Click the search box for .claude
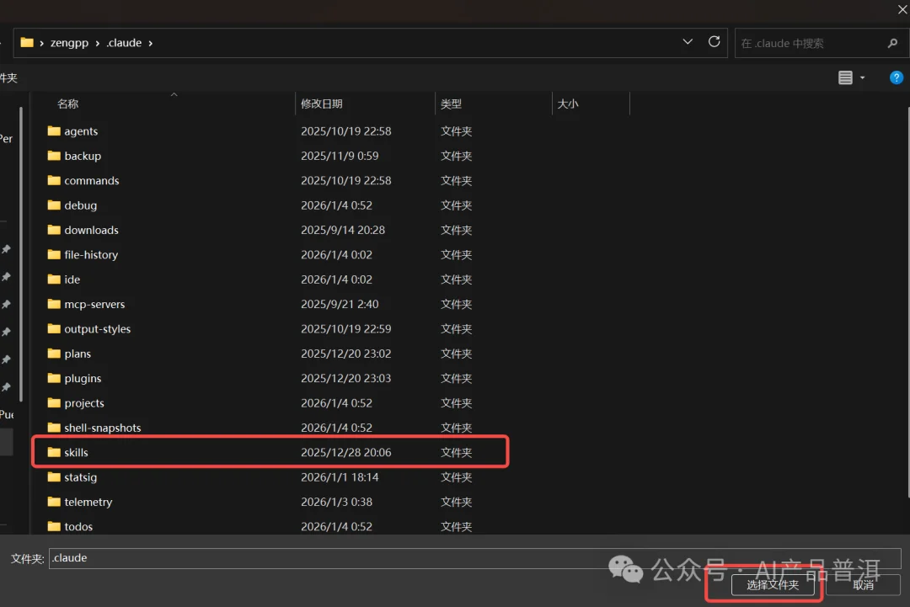Image resolution: width=910 pixels, height=607 pixels. point(809,43)
